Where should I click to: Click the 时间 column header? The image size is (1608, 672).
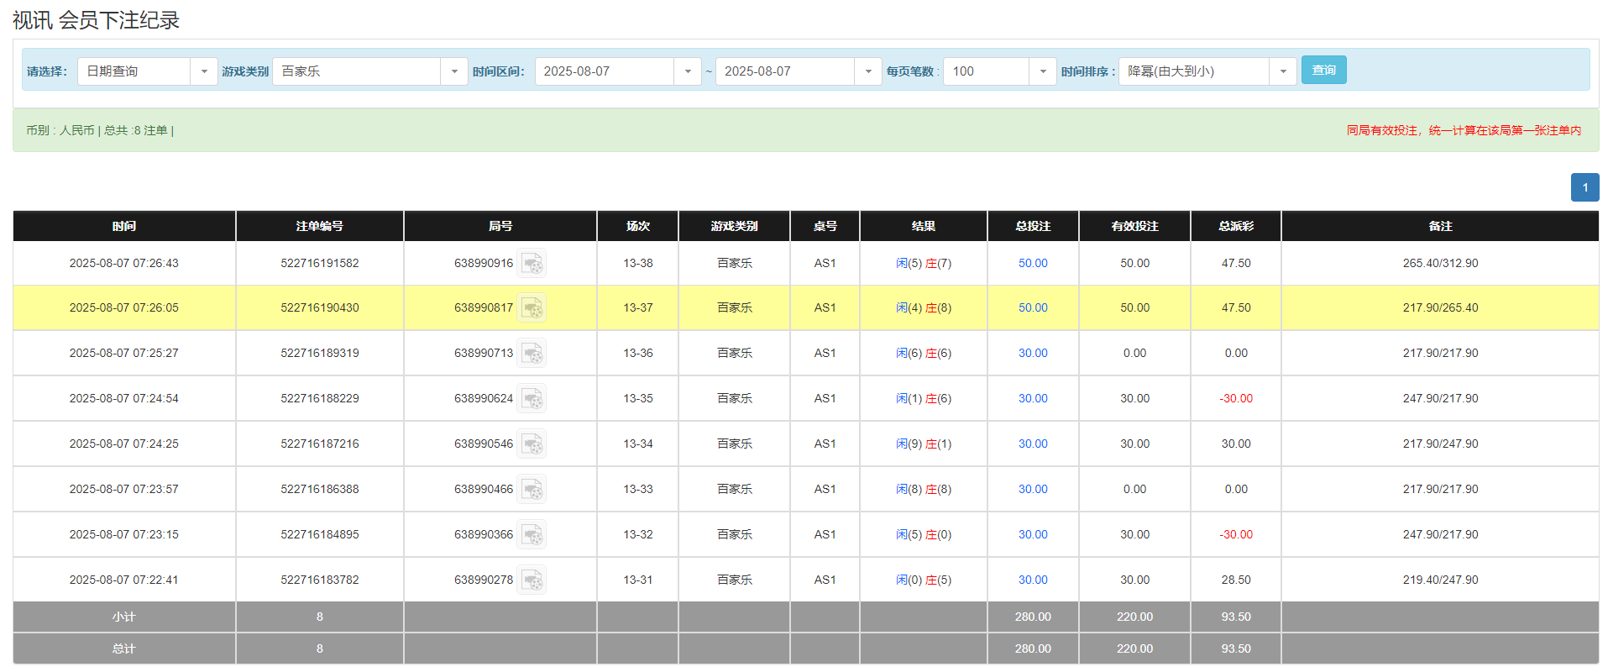tap(124, 226)
